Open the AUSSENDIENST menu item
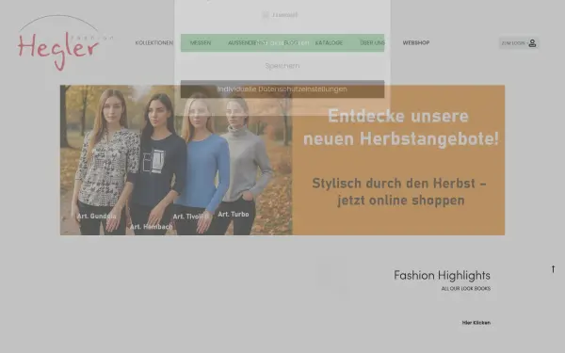The height and width of the screenshot is (353, 565). click(x=248, y=43)
